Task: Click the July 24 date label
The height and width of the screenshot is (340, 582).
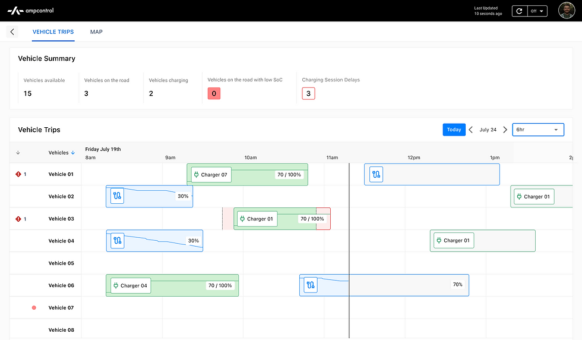Action: pyautogui.click(x=488, y=130)
